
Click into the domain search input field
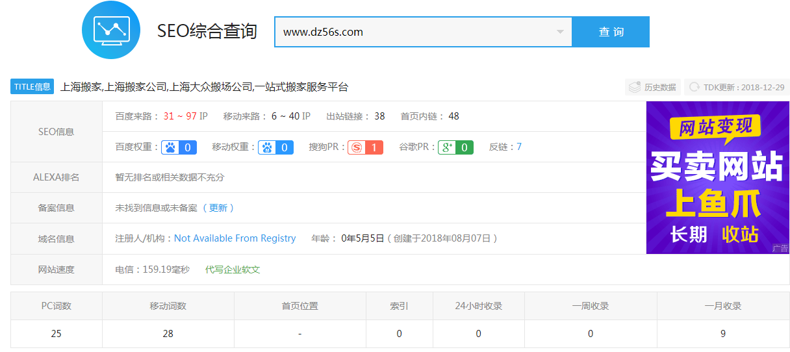pos(416,32)
